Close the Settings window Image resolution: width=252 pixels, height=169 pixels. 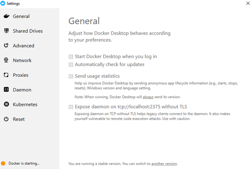click(x=248, y=3)
